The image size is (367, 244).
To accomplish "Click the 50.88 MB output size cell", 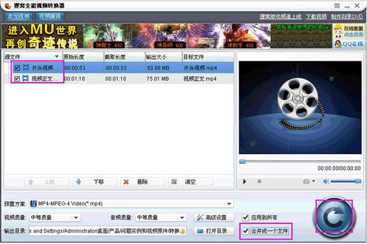I will (x=158, y=68).
